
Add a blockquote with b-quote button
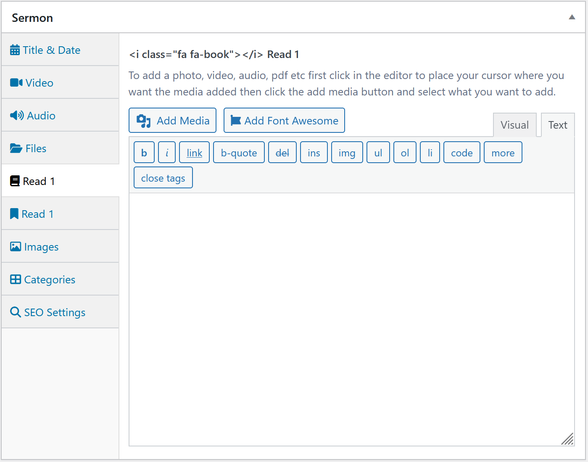coord(239,153)
